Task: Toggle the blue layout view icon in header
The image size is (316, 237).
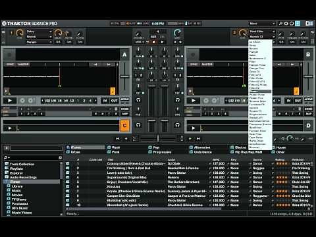Action: tap(298, 23)
